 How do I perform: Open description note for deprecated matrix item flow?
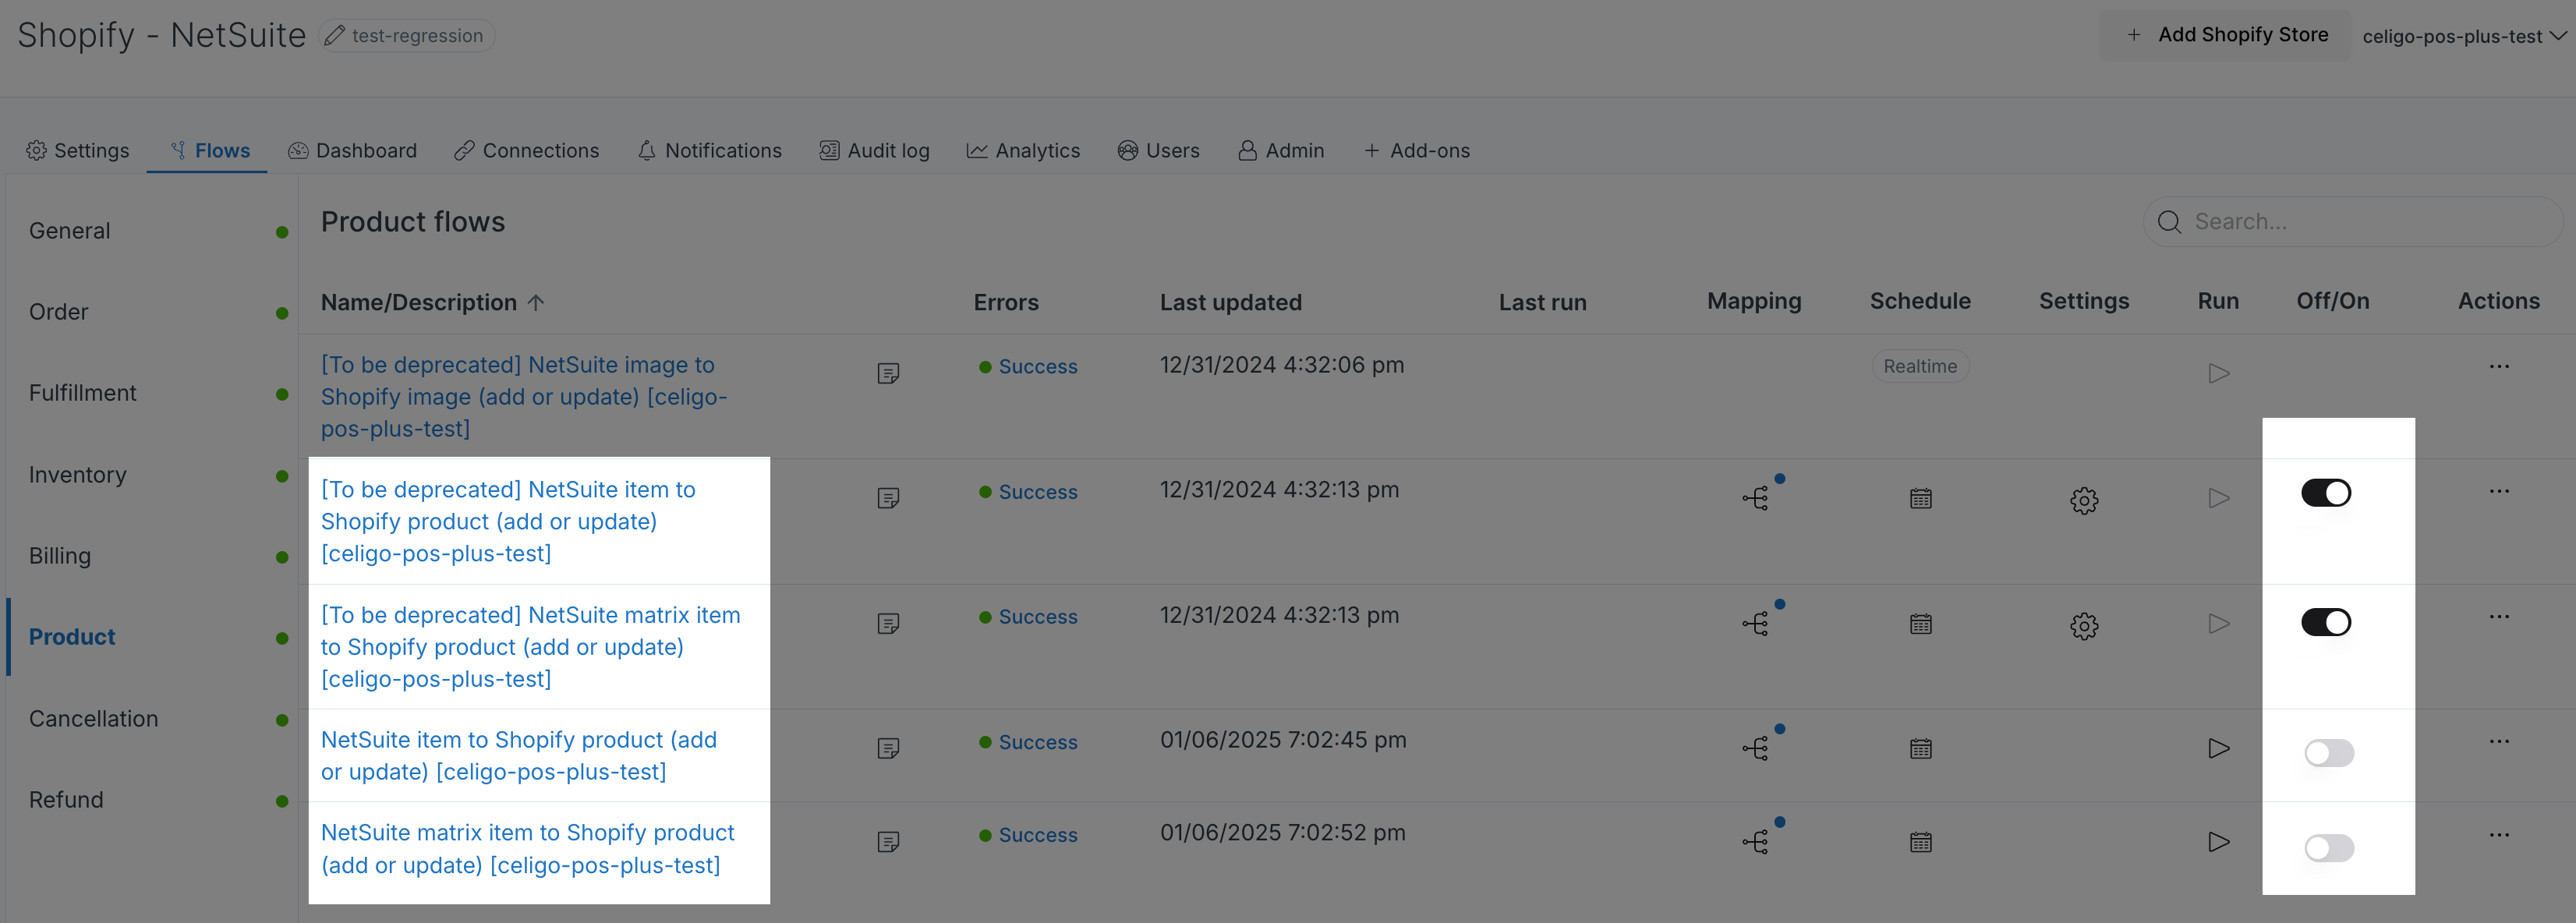[x=888, y=624]
